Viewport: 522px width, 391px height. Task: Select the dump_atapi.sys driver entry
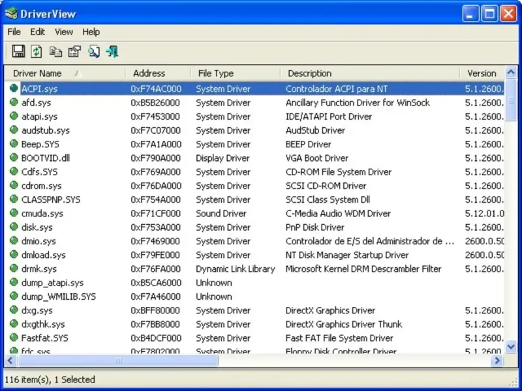click(x=52, y=283)
